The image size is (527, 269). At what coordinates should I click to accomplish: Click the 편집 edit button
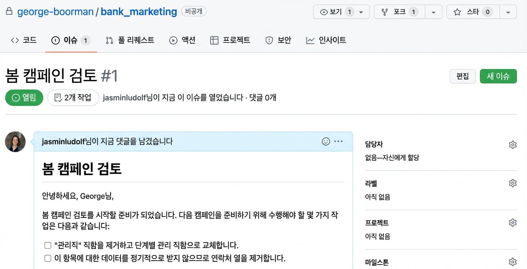click(463, 76)
